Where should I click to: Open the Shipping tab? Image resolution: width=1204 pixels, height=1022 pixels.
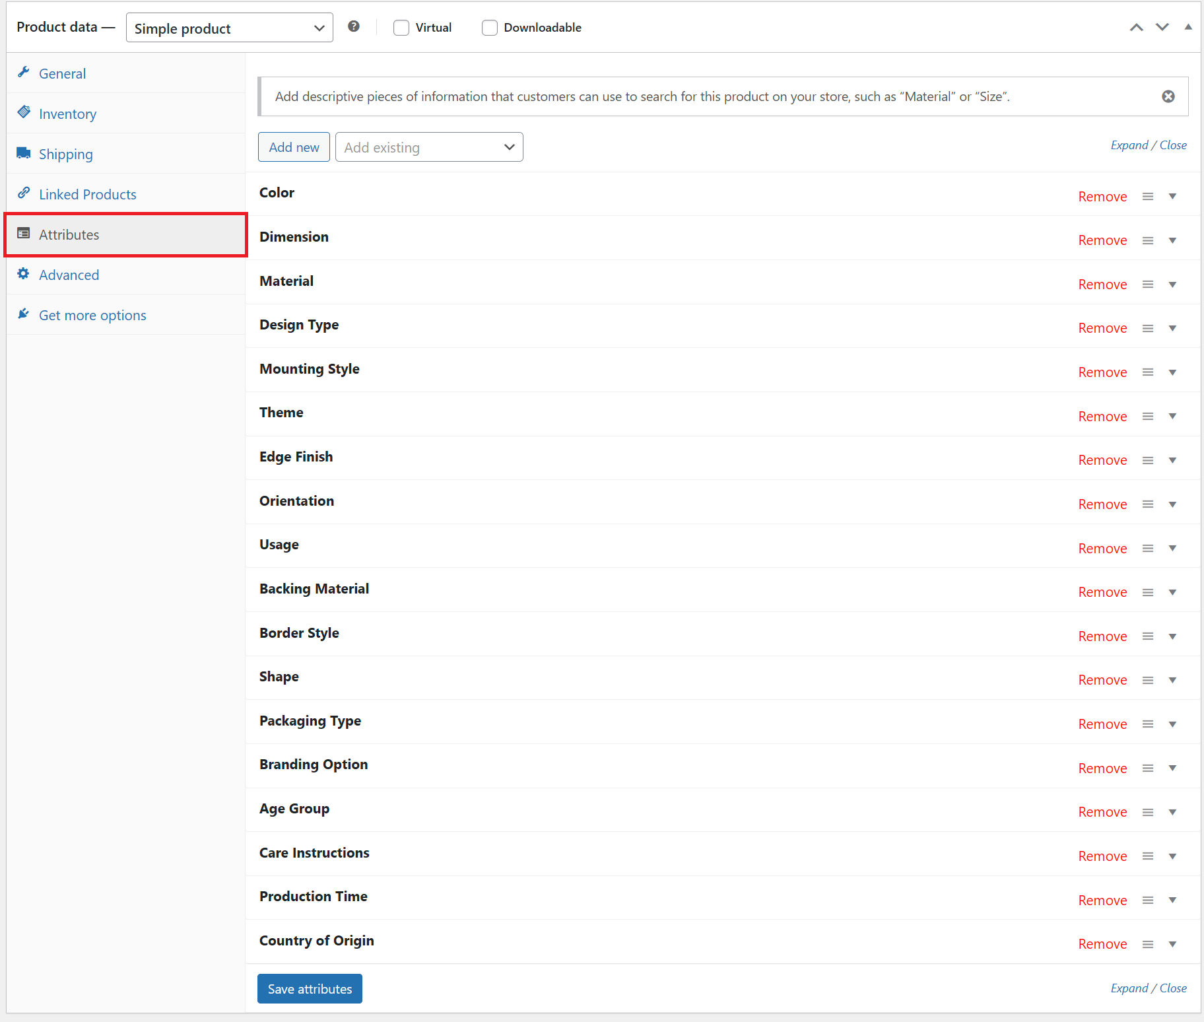click(125, 154)
